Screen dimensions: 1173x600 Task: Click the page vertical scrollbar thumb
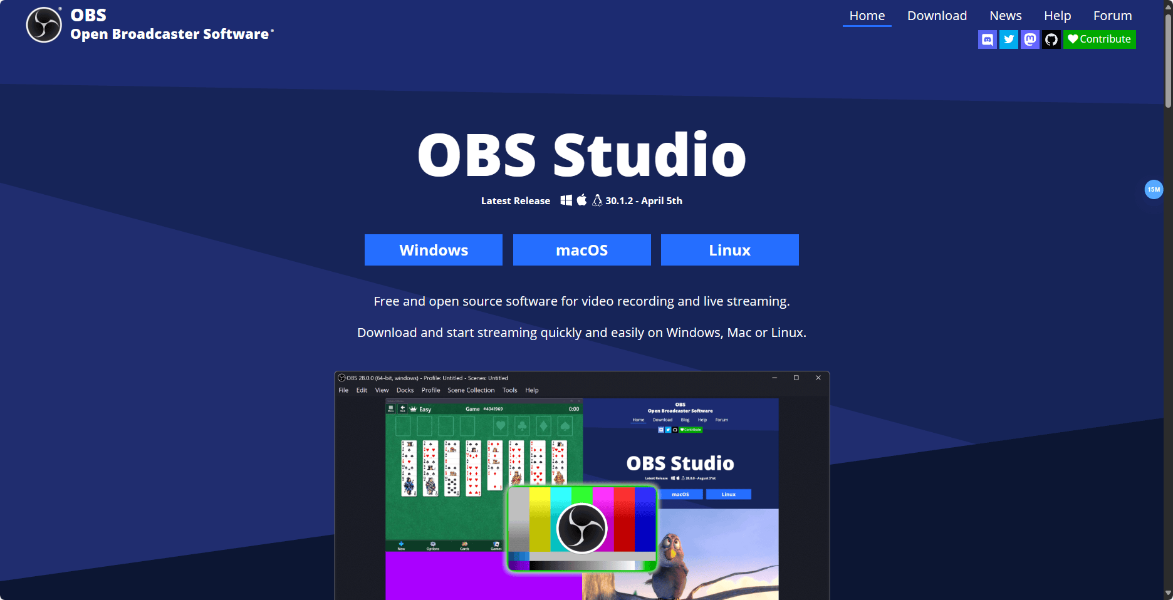click(x=1168, y=59)
